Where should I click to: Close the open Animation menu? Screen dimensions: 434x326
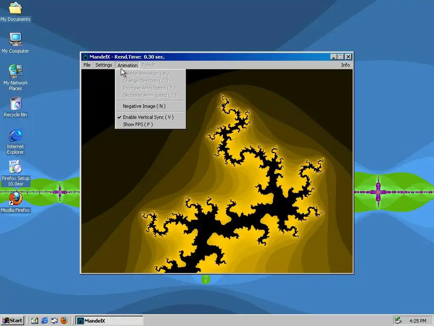(127, 65)
